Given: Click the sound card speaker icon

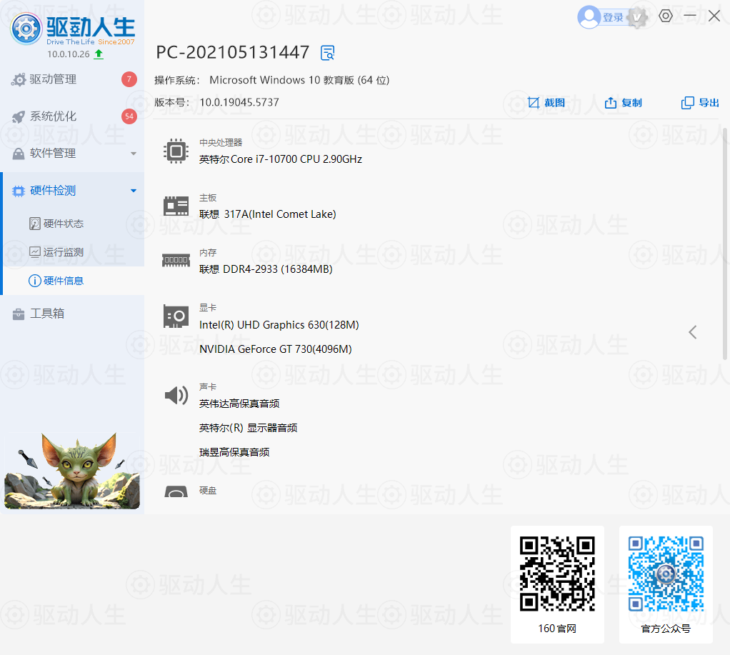Looking at the screenshot, I should [x=176, y=395].
